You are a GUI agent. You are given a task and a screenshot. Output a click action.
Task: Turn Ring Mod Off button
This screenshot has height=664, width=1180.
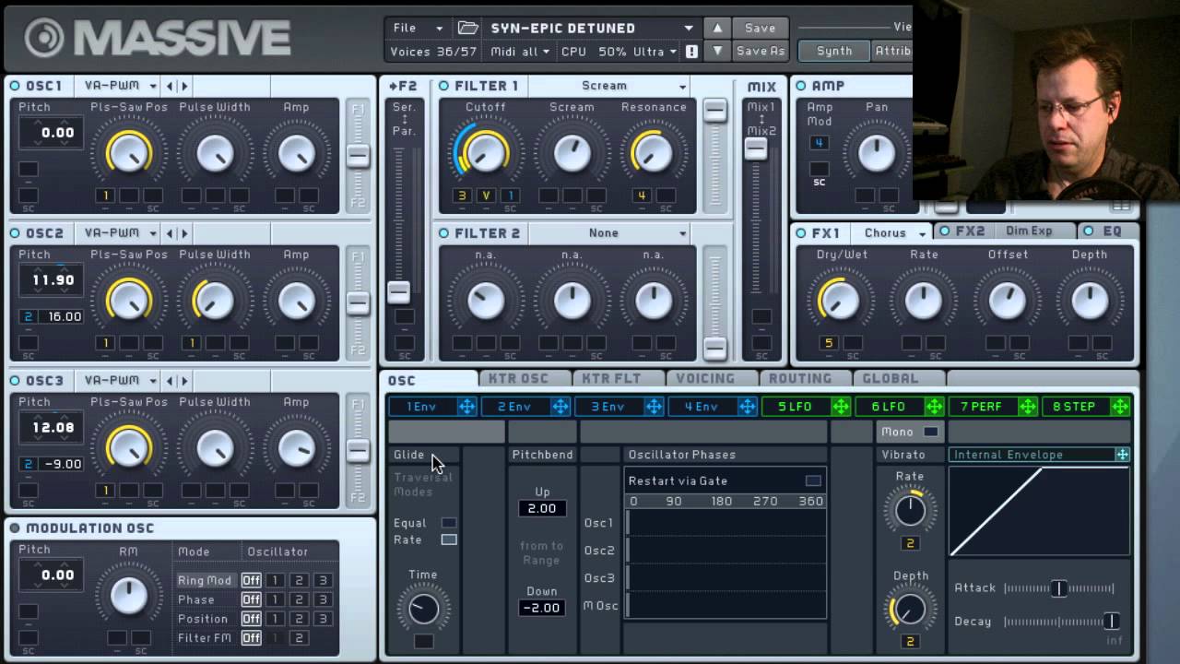pos(251,580)
